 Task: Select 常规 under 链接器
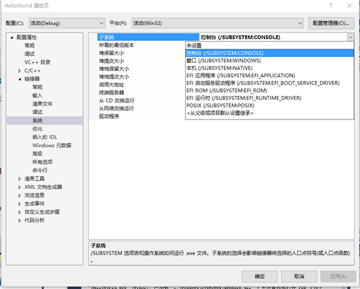38,87
